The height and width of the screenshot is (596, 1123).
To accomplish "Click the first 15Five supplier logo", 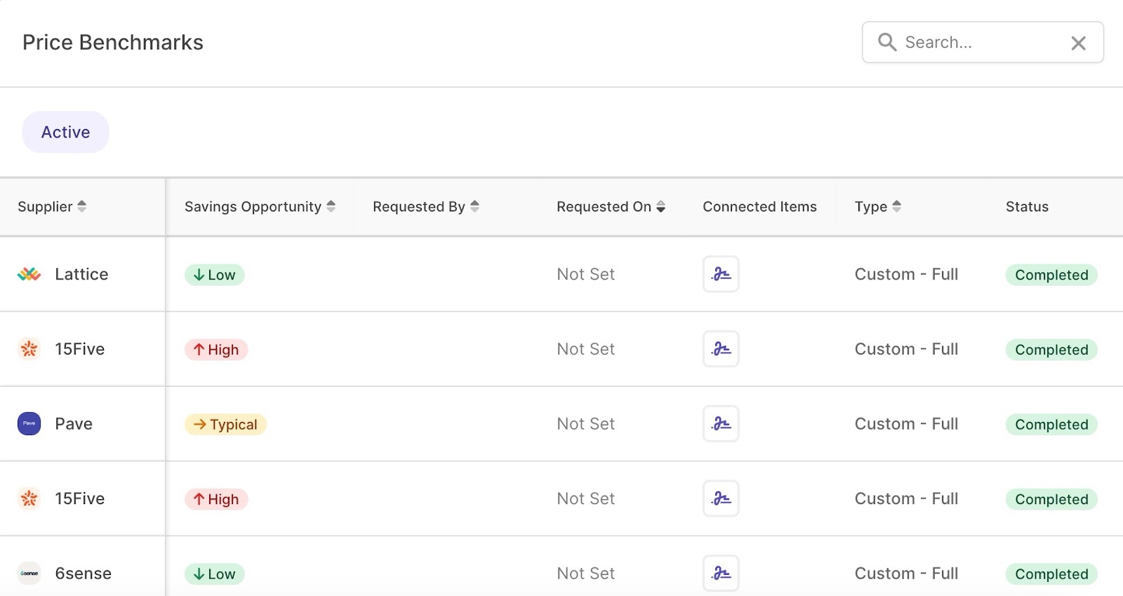I will pos(29,349).
